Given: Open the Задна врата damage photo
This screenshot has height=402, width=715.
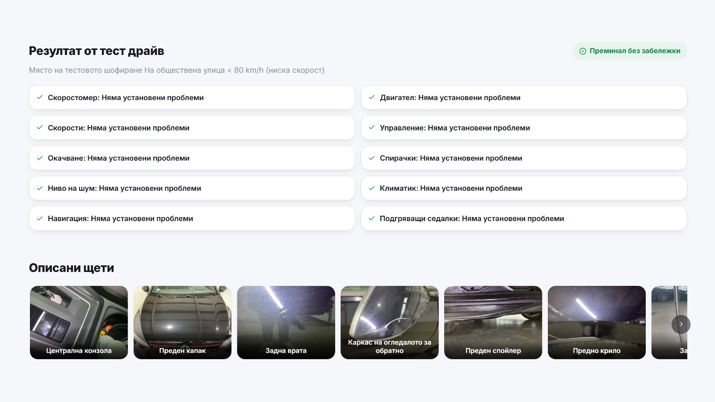Looking at the screenshot, I should tap(286, 322).
